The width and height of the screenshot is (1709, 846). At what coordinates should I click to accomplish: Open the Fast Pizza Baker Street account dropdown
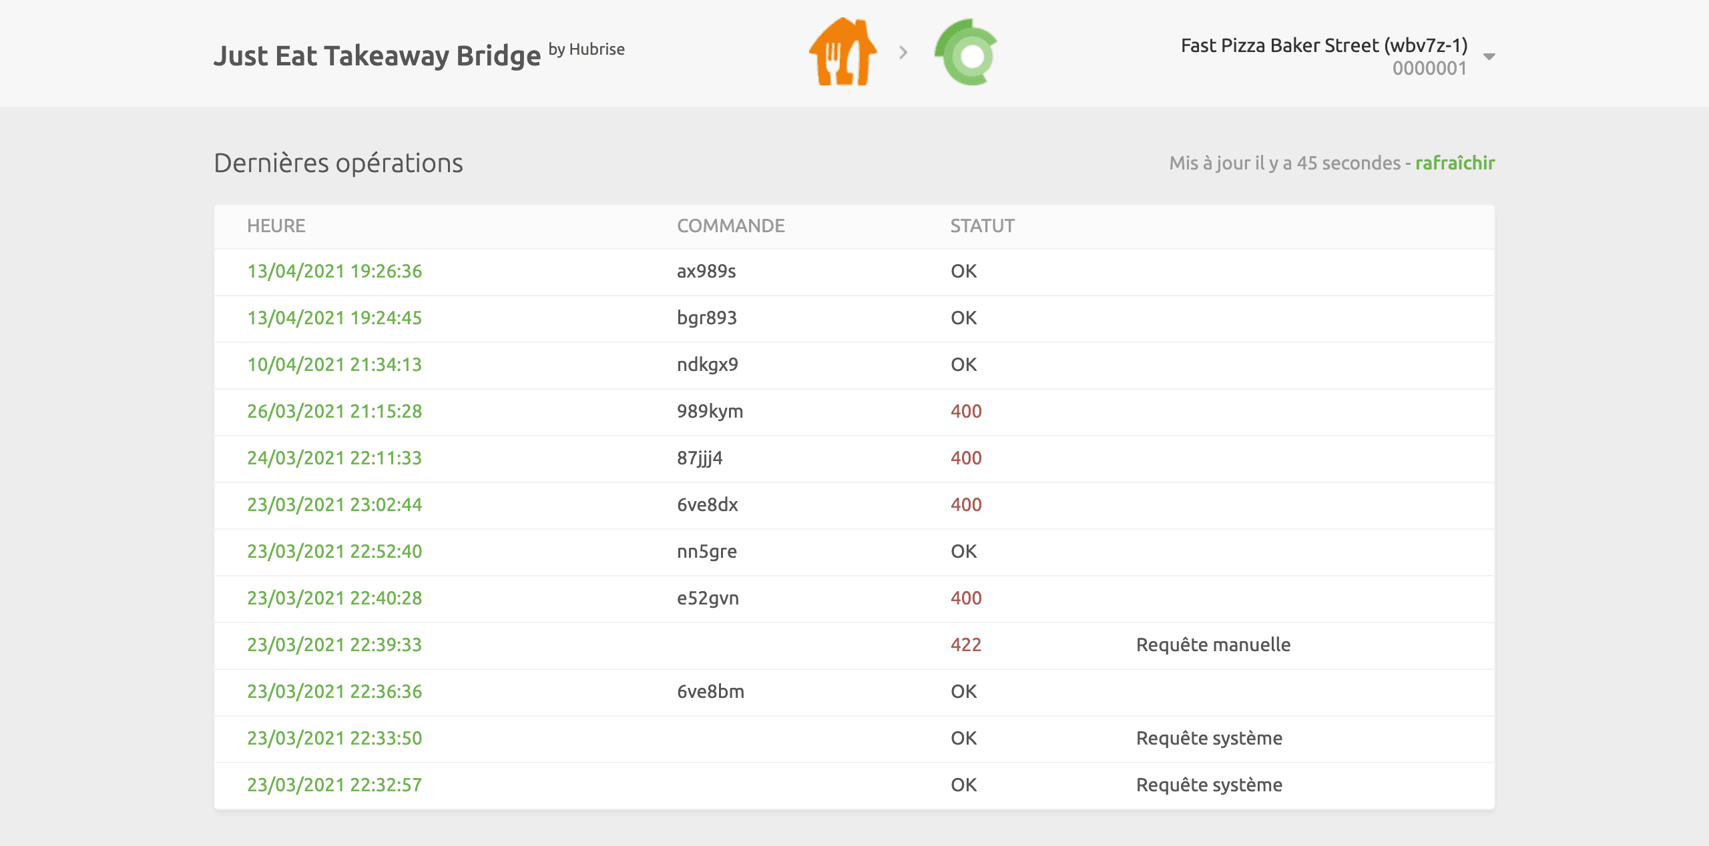point(1489,57)
